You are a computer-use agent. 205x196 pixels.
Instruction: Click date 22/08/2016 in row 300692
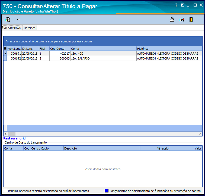click(30, 58)
